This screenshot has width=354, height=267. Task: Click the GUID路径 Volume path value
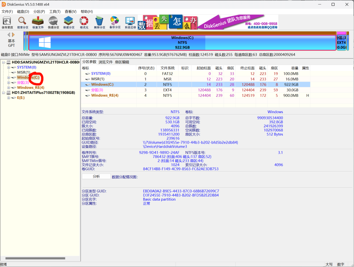[190, 142]
